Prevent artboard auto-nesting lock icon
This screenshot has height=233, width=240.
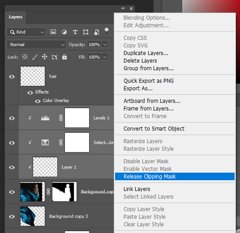click(55, 57)
